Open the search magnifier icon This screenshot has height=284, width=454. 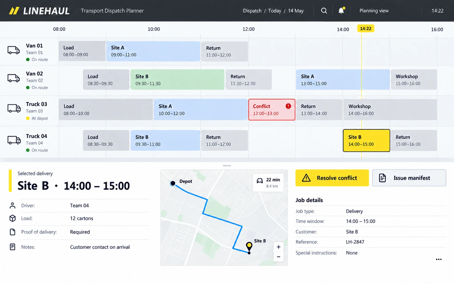click(x=324, y=11)
